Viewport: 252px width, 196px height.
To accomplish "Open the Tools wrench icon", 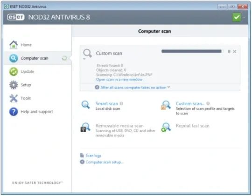I will click(x=14, y=98).
